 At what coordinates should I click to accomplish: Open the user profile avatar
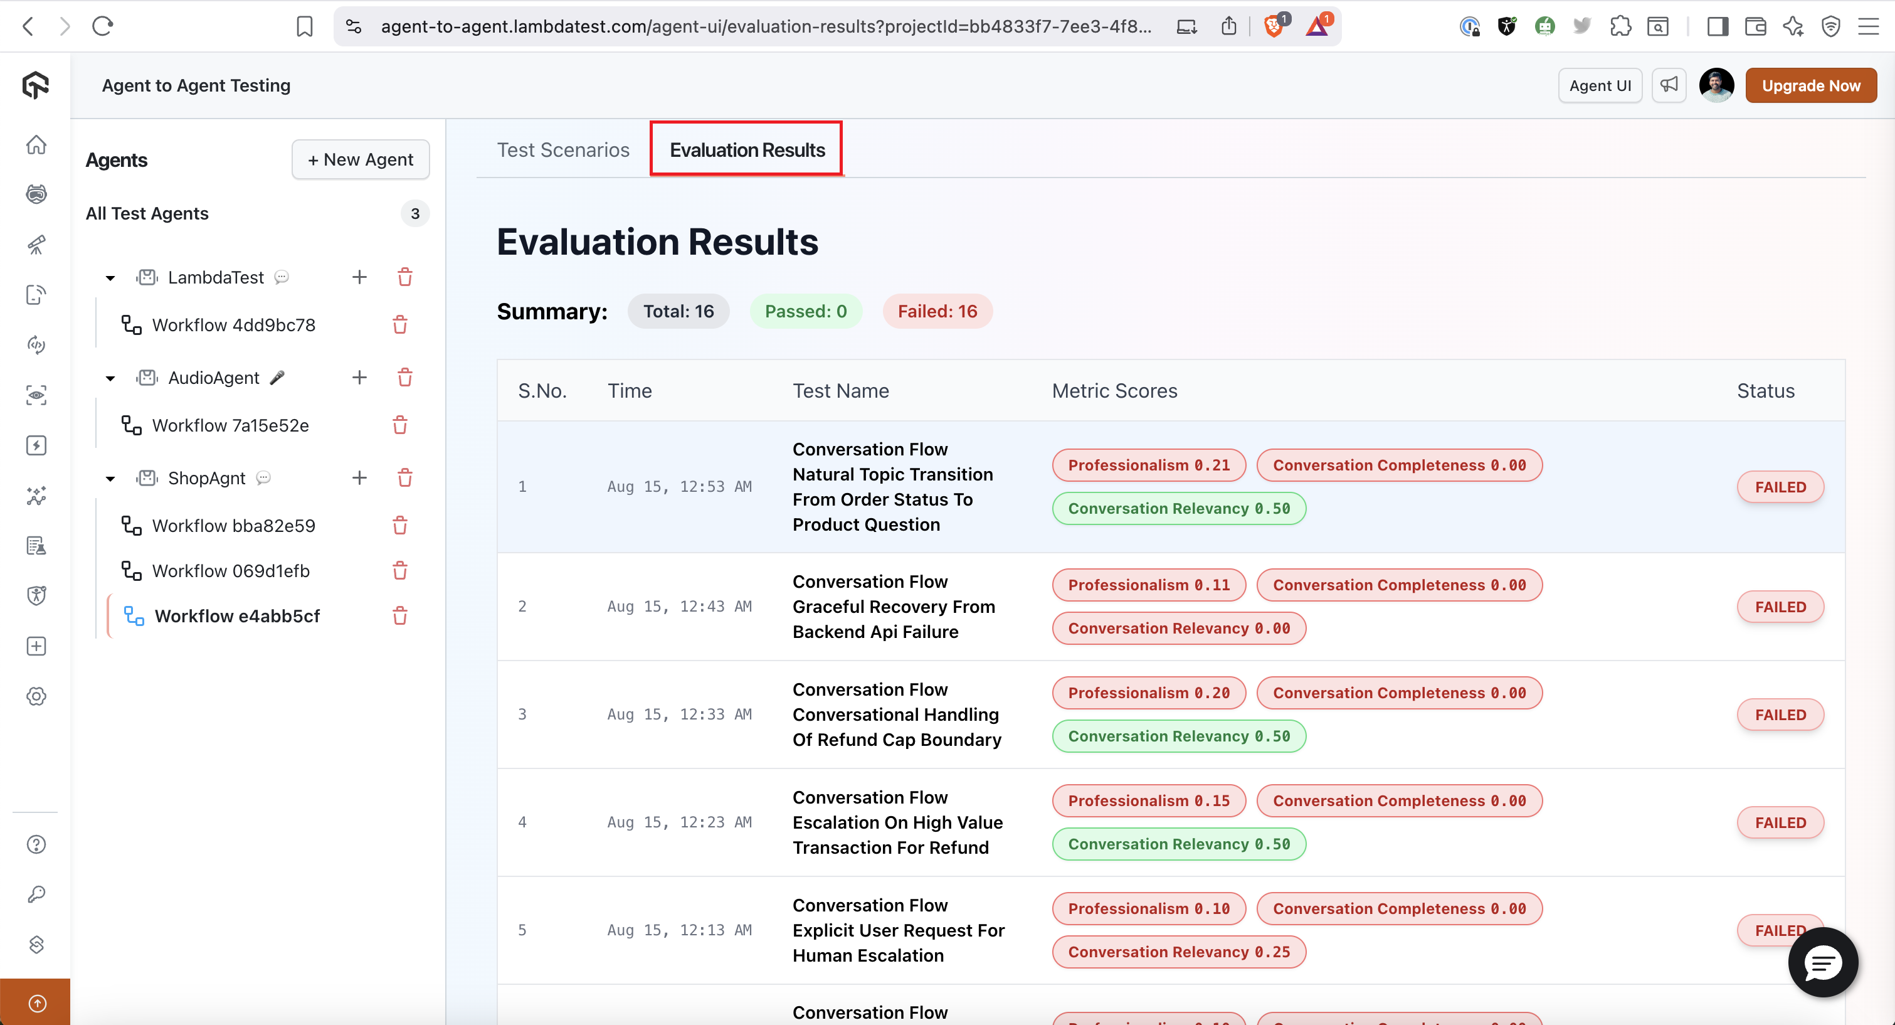(1716, 85)
